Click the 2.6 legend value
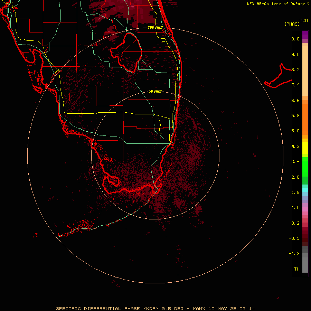Viewport: 311px width, 311px height. coord(295,177)
